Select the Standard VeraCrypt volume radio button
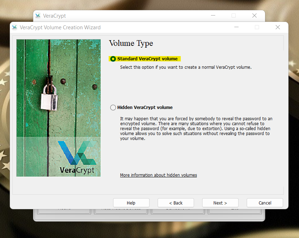 pos(113,59)
